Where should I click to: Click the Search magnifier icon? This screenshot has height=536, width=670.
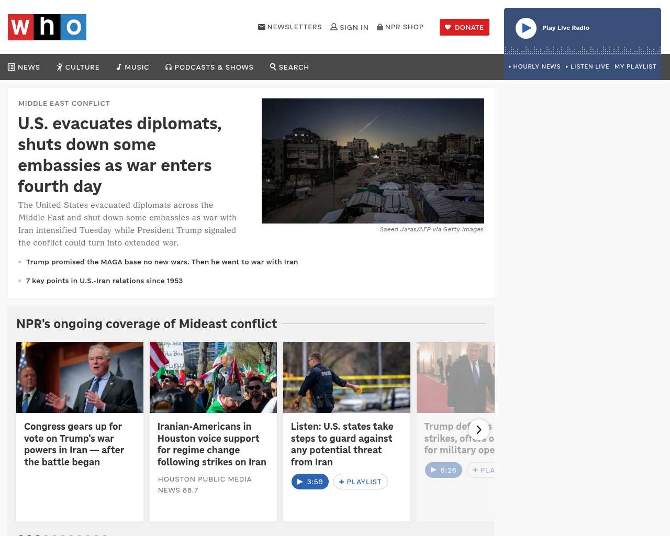[x=273, y=66]
